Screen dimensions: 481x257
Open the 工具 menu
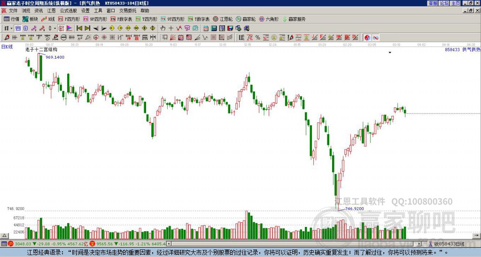tap(98, 11)
